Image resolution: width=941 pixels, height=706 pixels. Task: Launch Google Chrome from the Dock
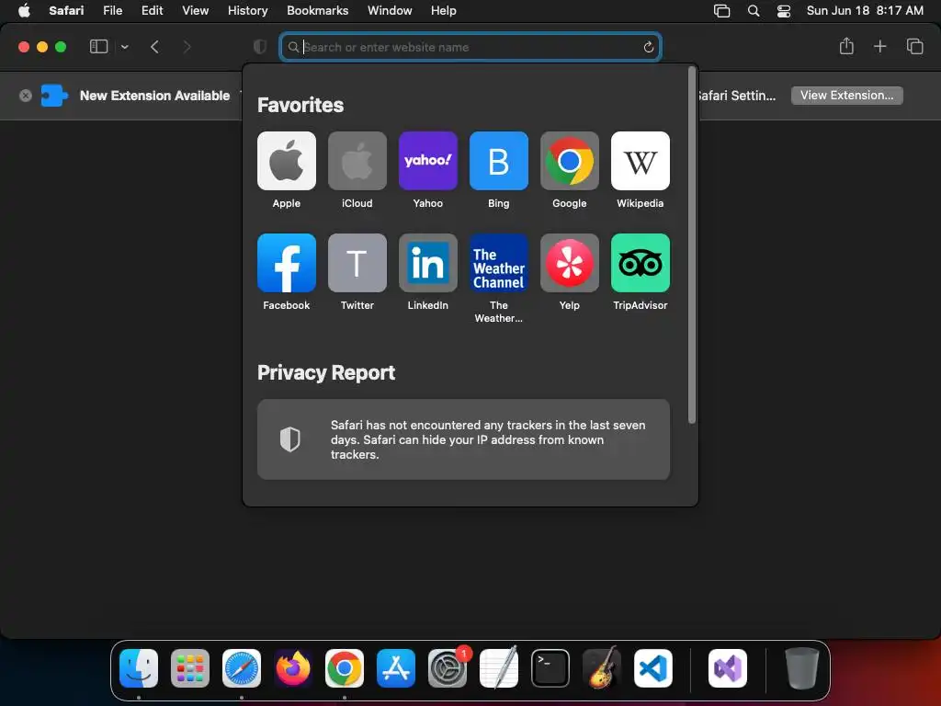pyautogui.click(x=345, y=668)
